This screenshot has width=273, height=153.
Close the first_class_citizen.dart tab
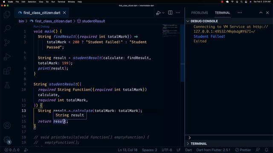(x=64, y=13)
